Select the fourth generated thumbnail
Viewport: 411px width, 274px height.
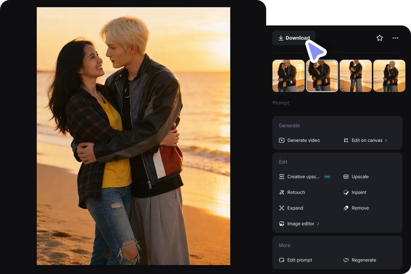(x=389, y=76)
